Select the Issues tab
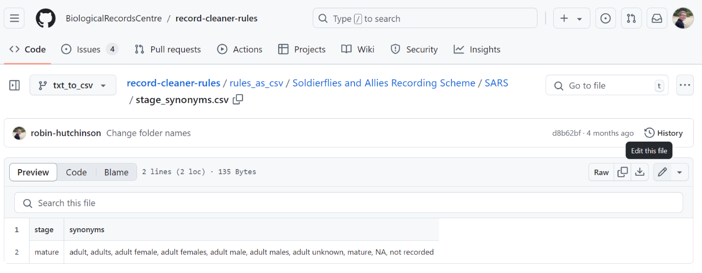 coord(89,49)
